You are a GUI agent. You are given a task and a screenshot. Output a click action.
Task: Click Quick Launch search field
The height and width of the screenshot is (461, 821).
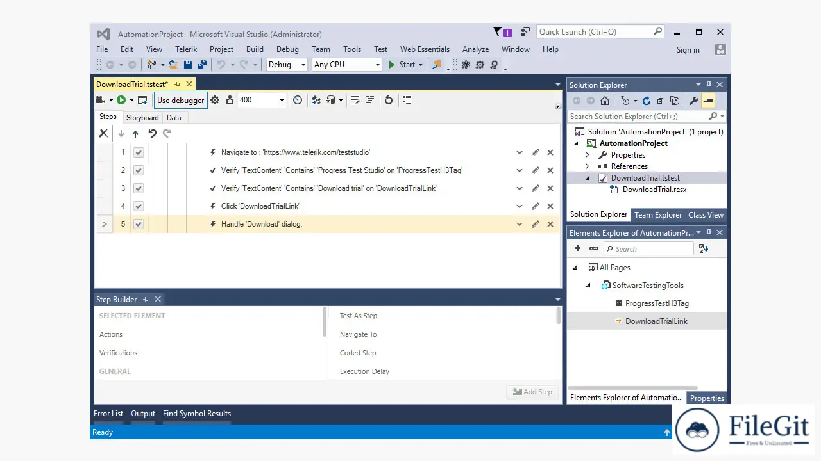coord(600,32)
